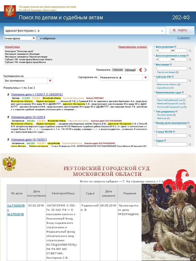Collapse the 'Субъект РФ' filter section

(154, 77)
